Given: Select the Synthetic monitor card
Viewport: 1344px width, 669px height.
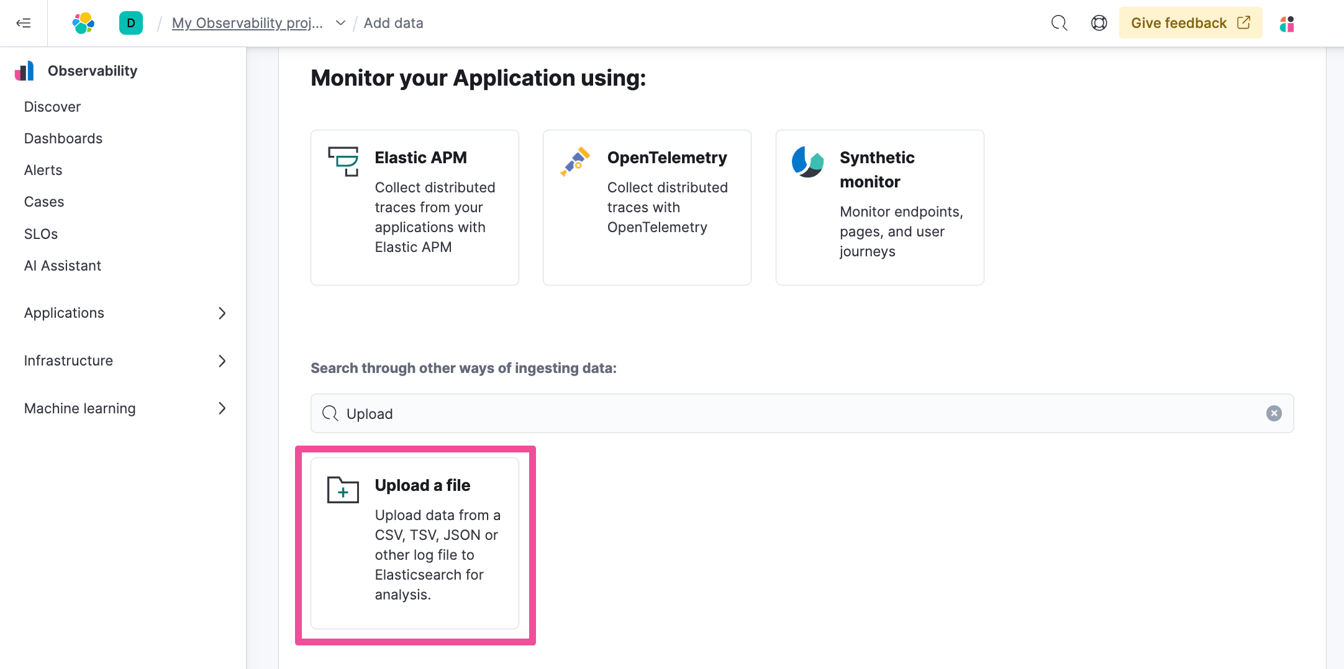Looking at the screenshot, I should (879, 207).
